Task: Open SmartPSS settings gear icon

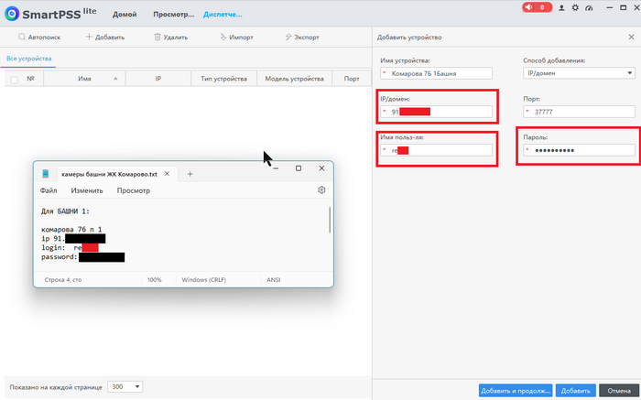Action: 574,7
